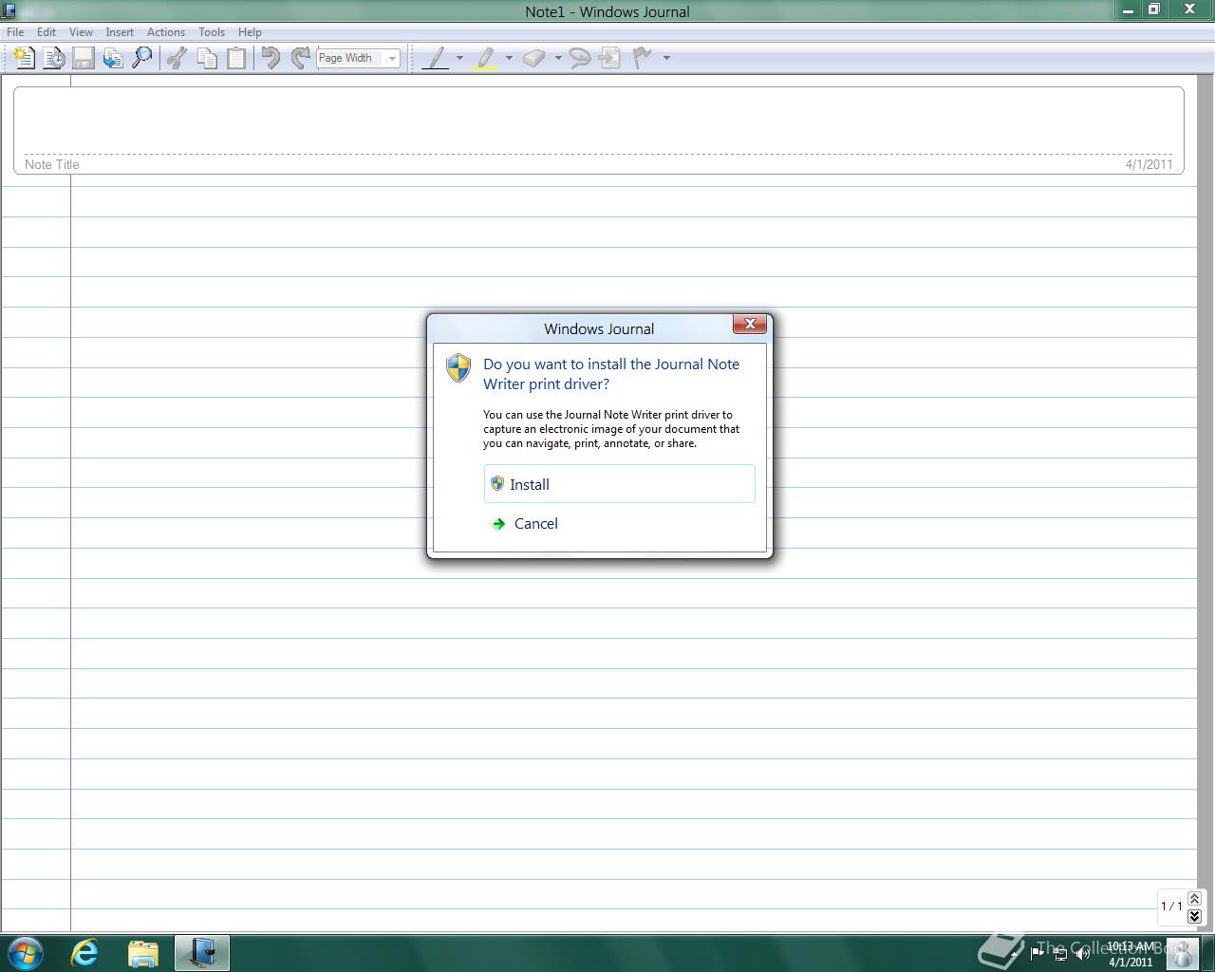Click the Show desktop strip
Image resolution: width=1215 pixels, height=972 pixels.
click(x=1208, y=953)
